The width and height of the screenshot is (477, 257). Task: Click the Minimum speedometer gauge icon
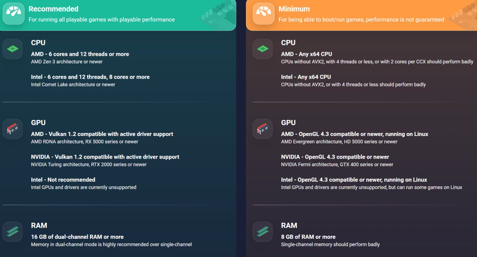pos(263,14)
